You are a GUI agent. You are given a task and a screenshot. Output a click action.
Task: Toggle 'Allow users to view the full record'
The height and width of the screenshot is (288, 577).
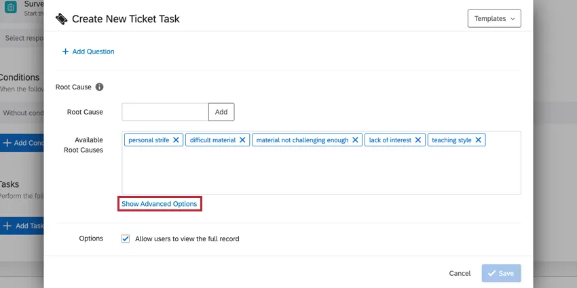pos(126,239)
